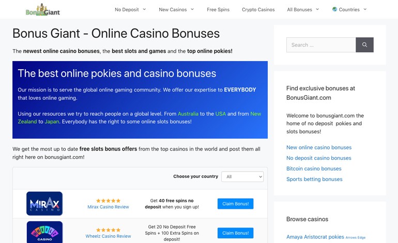Open the Mirax Casino Review link
The width and height of the screenshot is (398, 243).
[108, 207]
